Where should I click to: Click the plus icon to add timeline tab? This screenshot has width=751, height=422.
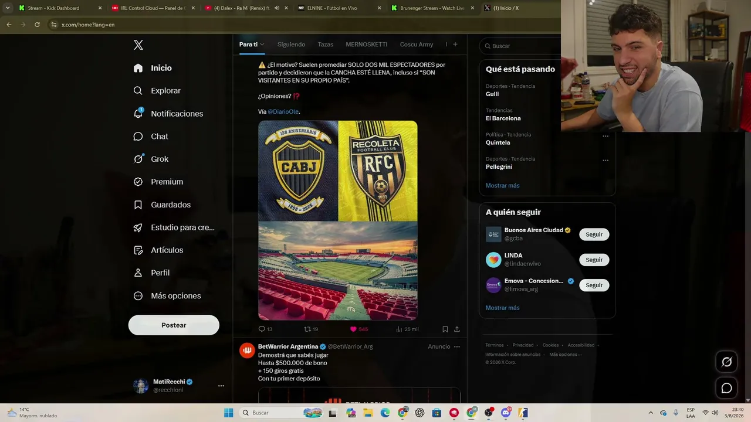[x=455, y=45]
